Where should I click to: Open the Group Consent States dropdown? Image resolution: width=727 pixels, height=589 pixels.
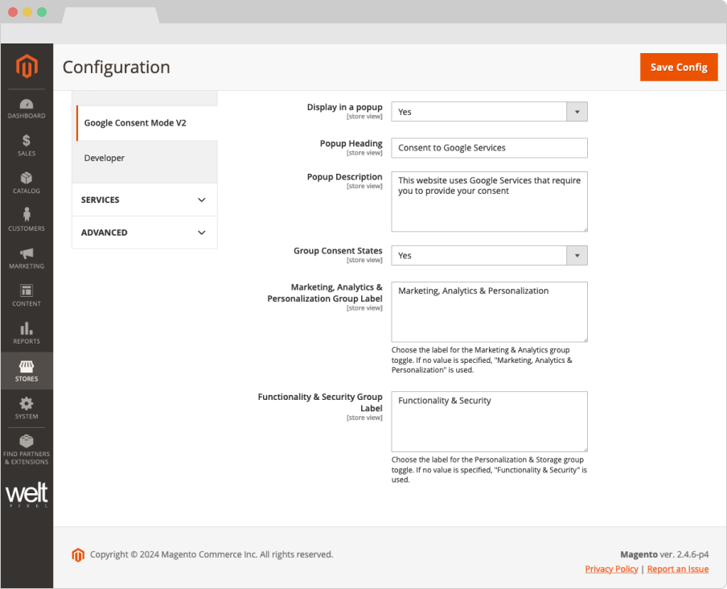coord(489,256)
